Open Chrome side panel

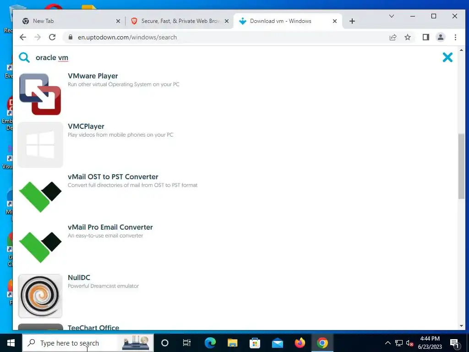[x=426, y=37]
